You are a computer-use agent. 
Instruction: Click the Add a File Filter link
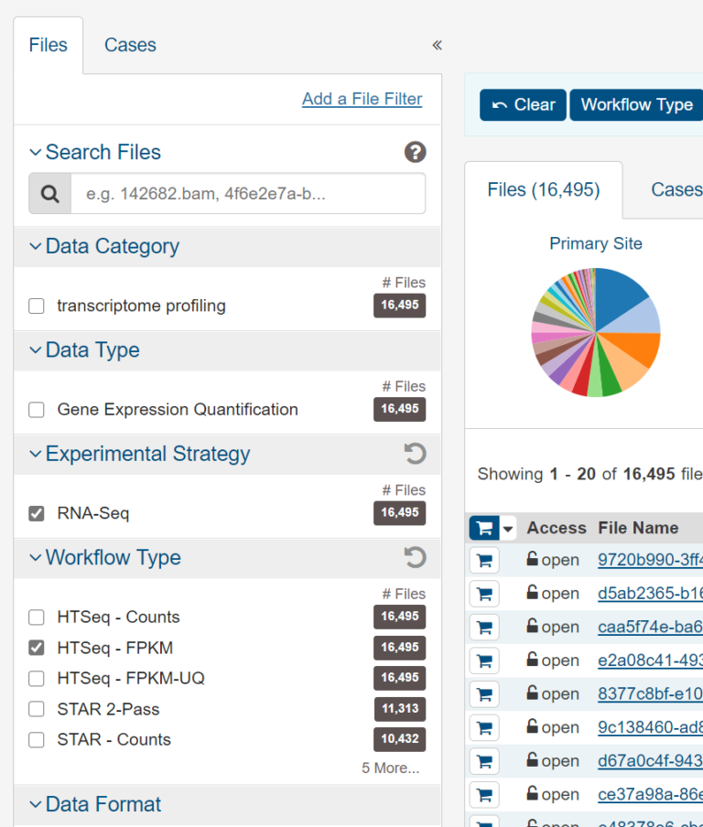[x=362, y=99]
